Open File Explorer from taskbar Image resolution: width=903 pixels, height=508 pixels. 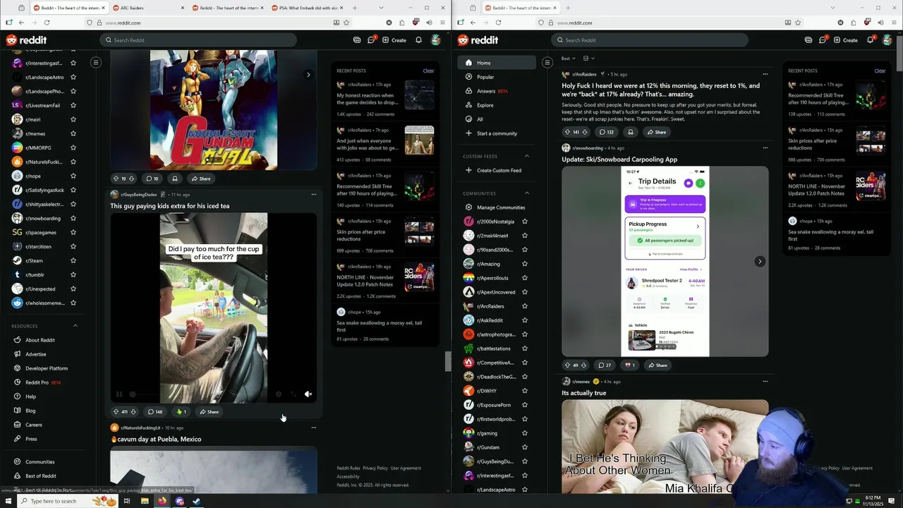coord(145,501)
